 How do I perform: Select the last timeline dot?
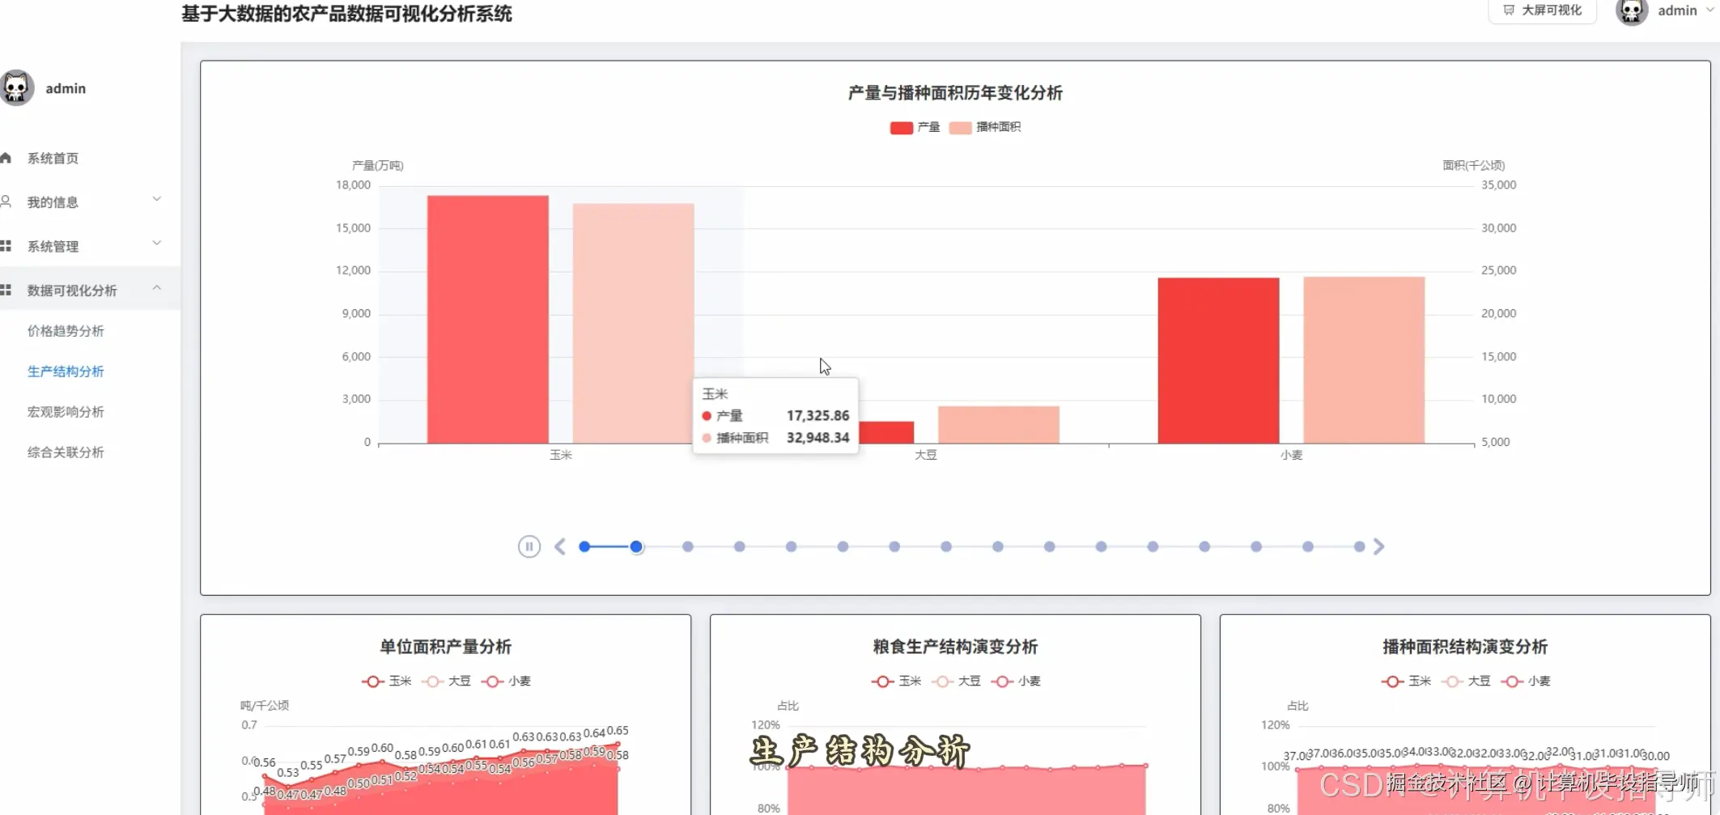pos(1360,547)
